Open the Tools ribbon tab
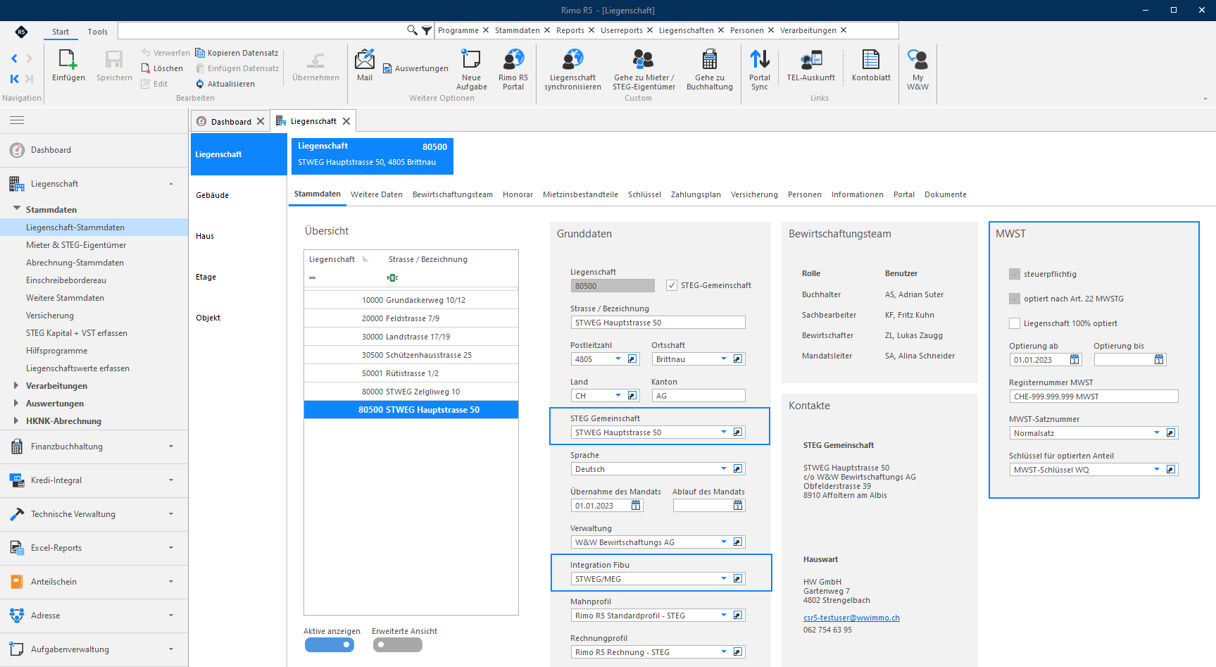1216x667 pixels. pos(98,32)
